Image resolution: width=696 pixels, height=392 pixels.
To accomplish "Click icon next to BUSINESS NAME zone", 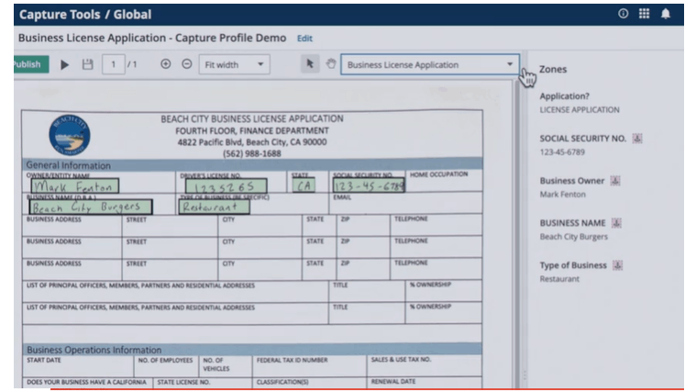I will pyautogui.click(x=617, y=223).
